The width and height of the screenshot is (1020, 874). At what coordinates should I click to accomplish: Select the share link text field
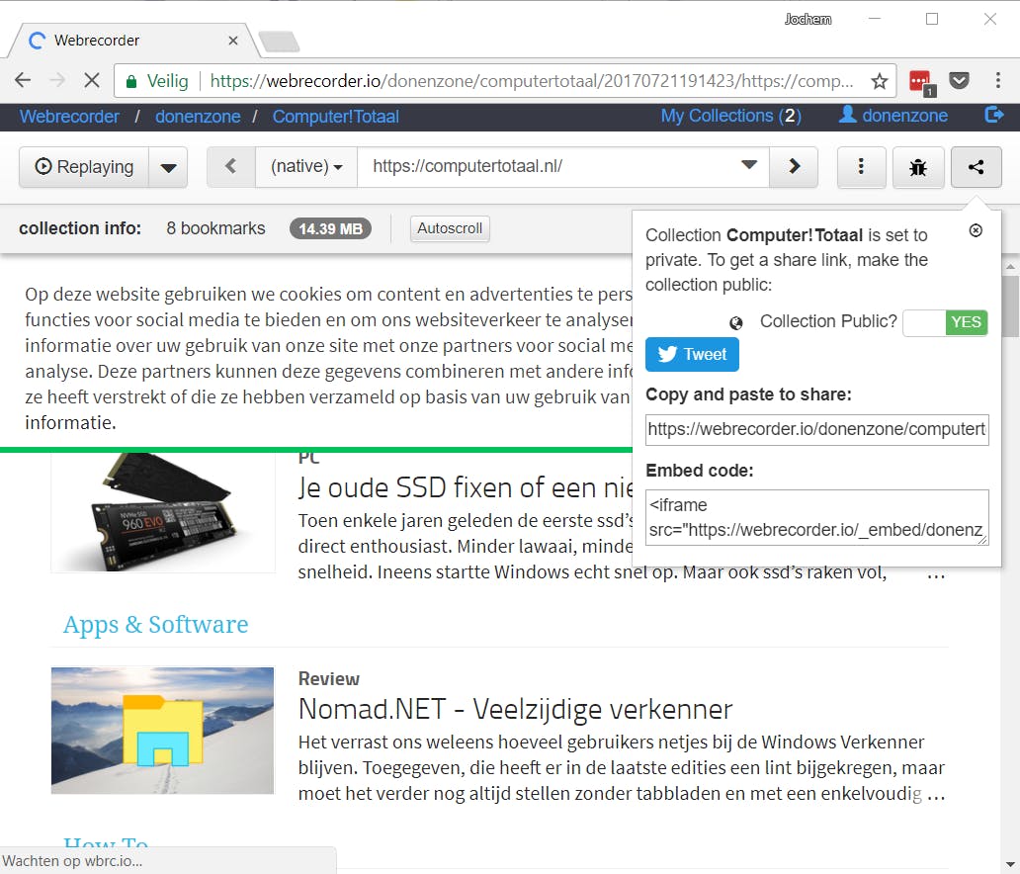(x=817, y=430)
